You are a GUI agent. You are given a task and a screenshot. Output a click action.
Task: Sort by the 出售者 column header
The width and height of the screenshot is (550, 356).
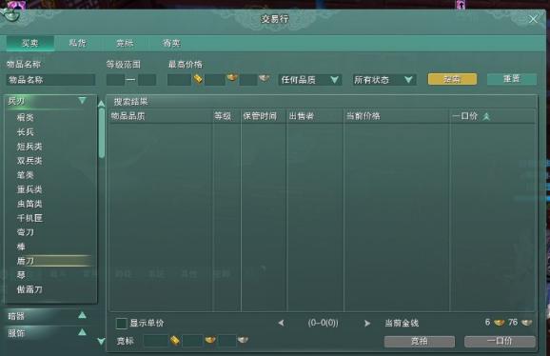tap(302, 116)
